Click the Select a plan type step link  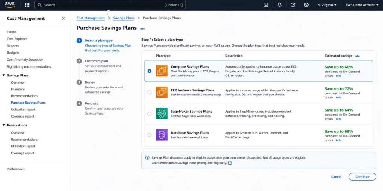point(99,40)
